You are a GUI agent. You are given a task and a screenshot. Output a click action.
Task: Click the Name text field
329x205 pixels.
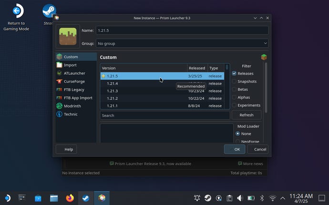coord(182,30)
